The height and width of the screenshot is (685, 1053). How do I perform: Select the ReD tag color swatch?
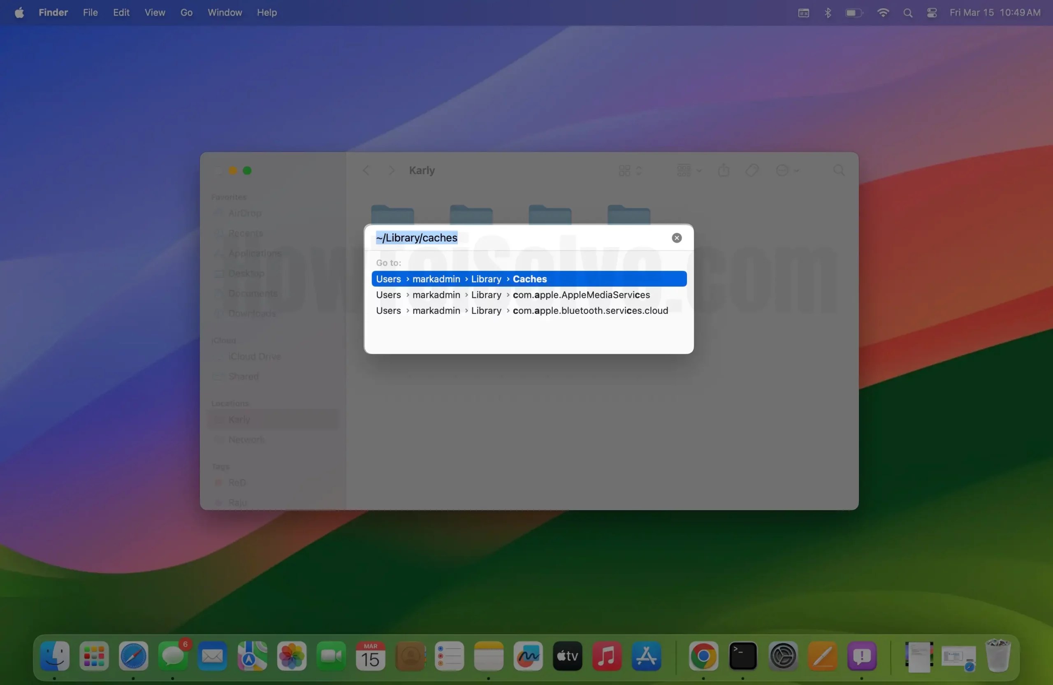tap(218, 482)
